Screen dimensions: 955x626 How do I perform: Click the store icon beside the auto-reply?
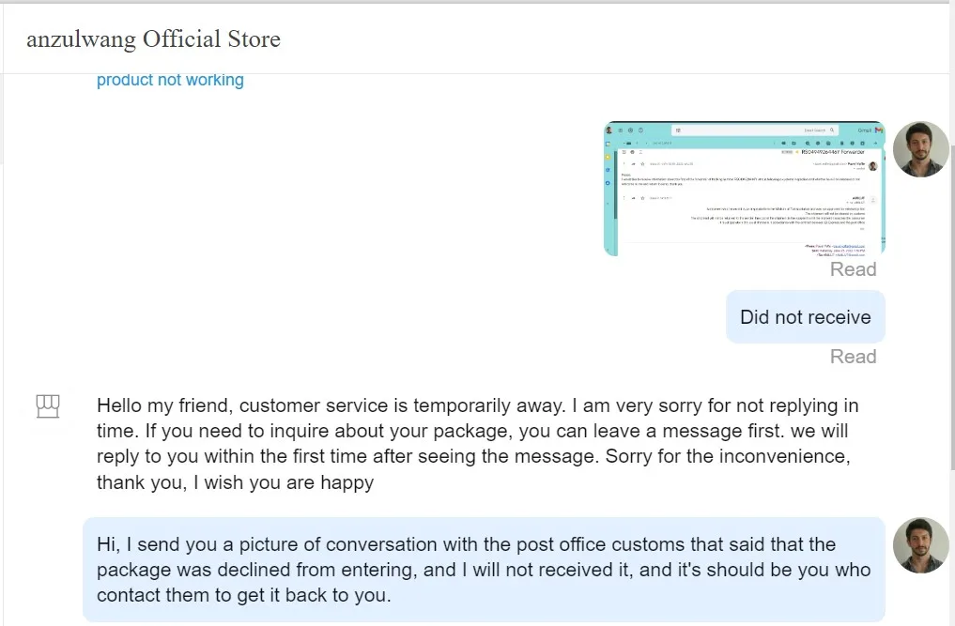[47, 406]
